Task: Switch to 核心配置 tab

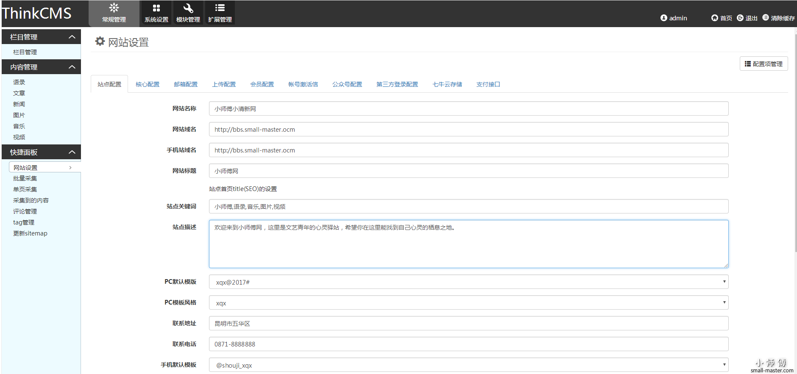Action: (148, 84)
